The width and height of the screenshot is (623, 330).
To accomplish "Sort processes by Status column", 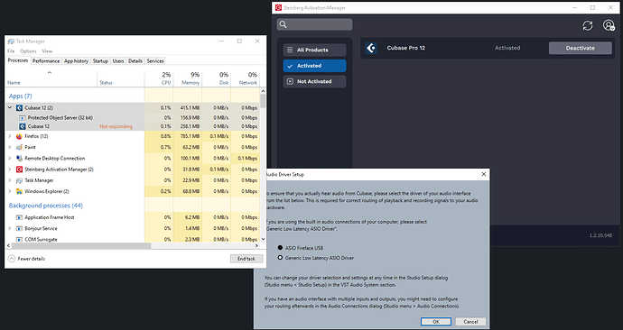I will pyautogui.click(x=121, y=78).
